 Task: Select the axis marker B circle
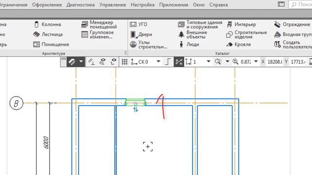pos(16,103)
